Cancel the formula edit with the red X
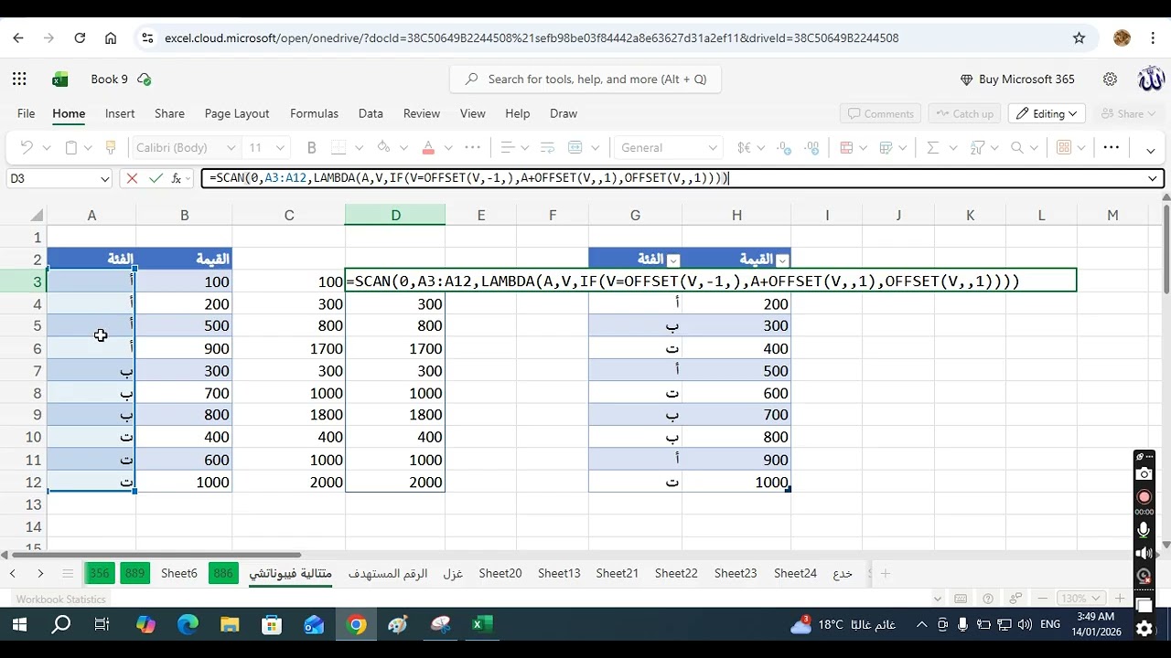1171x658 pixels. point(132,178)
